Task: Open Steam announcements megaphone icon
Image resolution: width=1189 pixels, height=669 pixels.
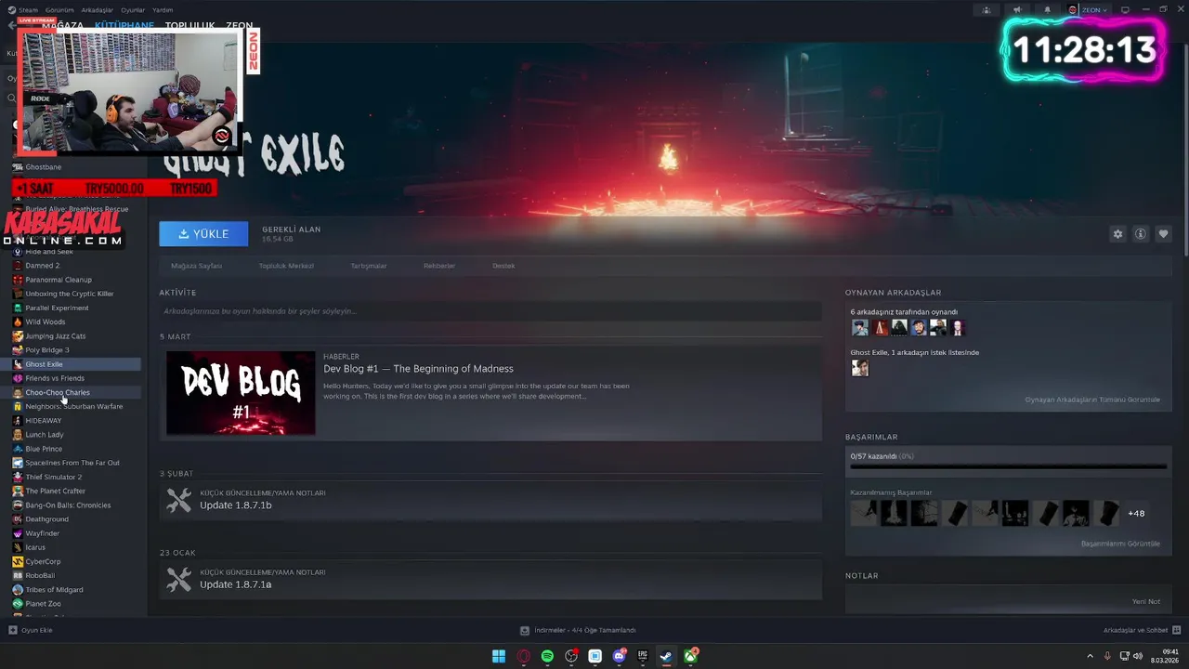Action: point(1017,9)
